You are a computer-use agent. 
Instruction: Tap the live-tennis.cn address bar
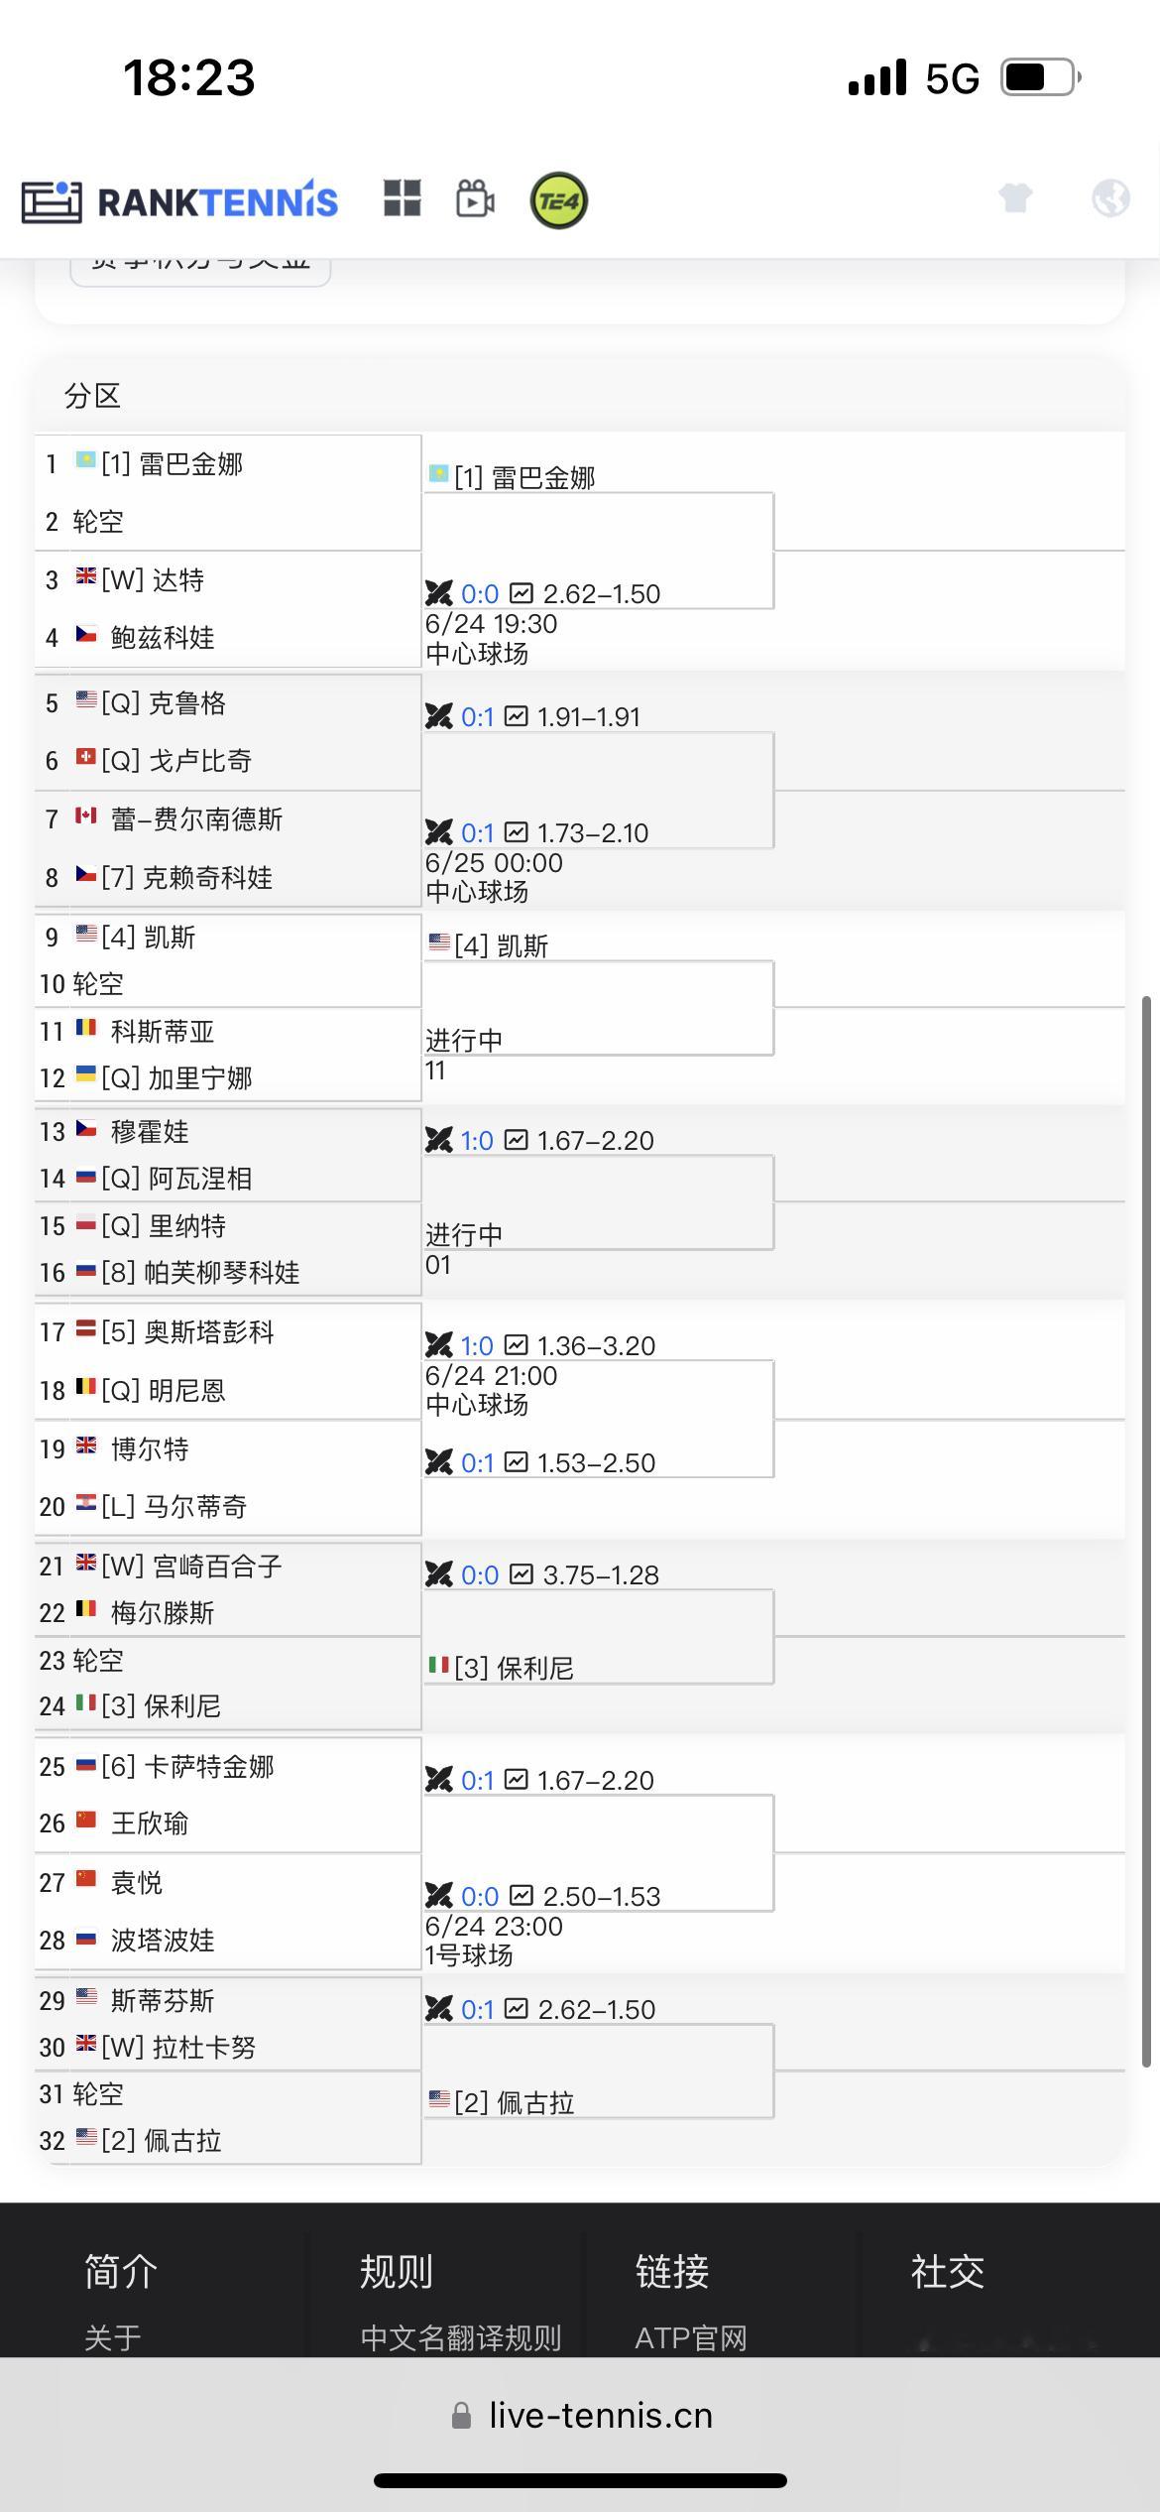(x=581, y=2416)
